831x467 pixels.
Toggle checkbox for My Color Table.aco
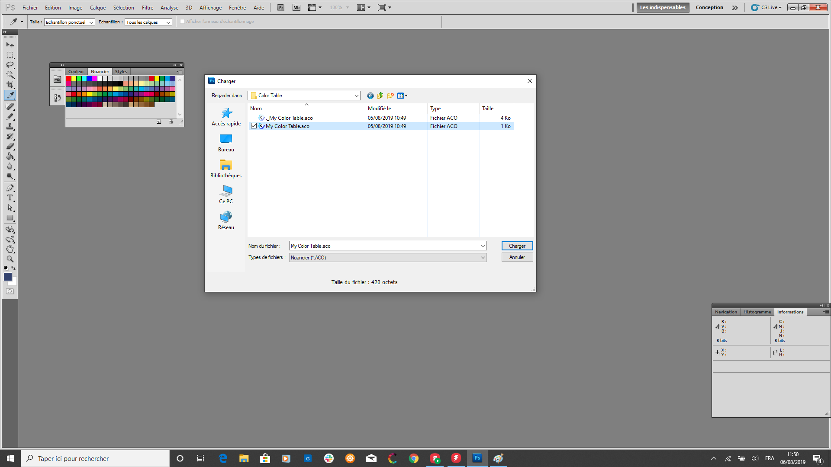coord(254,126)
